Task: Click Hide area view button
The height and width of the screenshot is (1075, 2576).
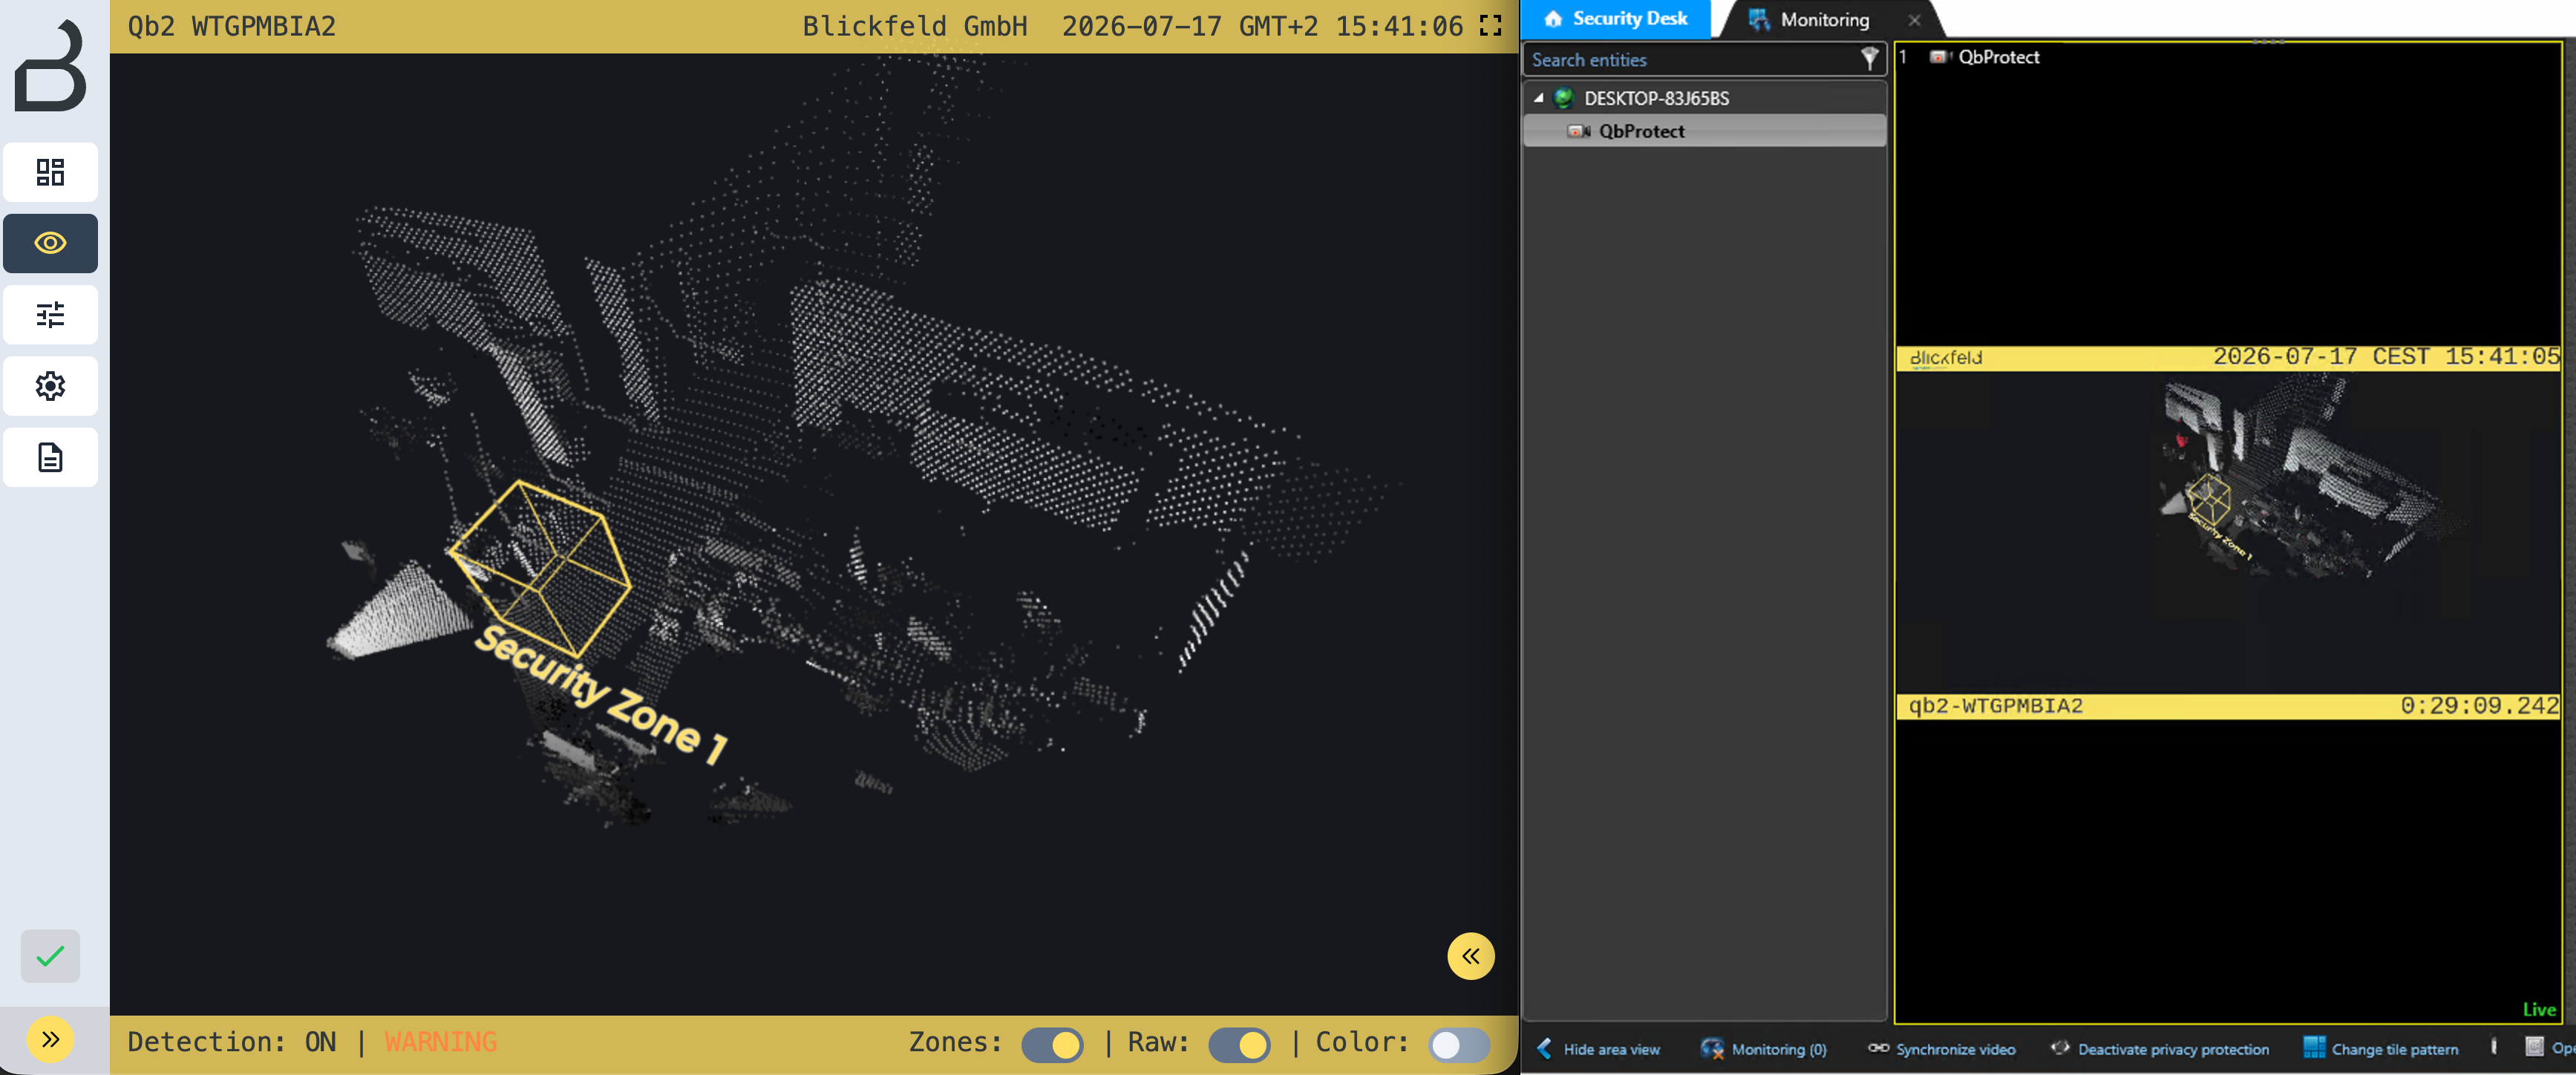Action: [1598, 1049]
